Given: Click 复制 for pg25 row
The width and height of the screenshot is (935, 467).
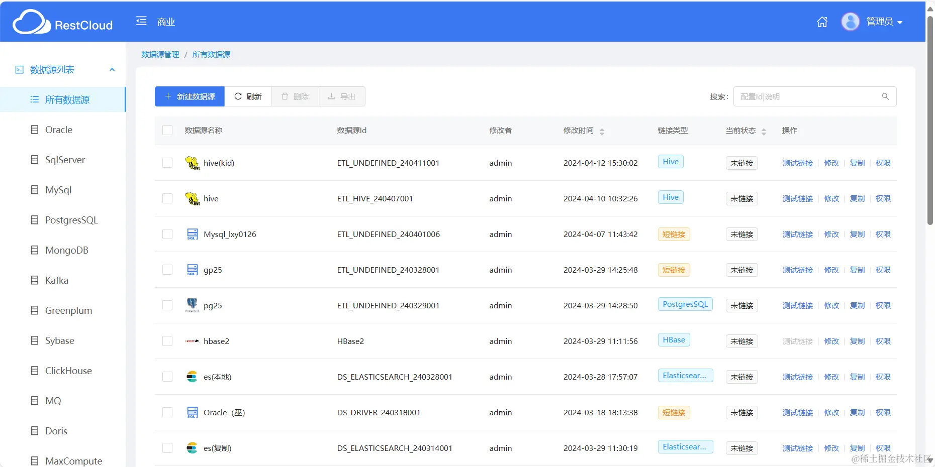Looking at the screenshot, I should [857, 305].
